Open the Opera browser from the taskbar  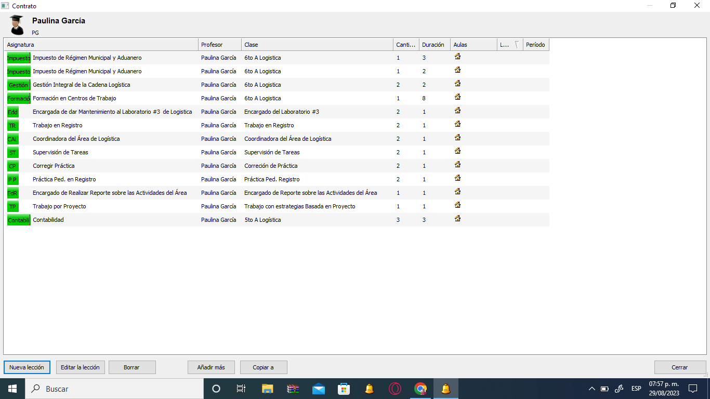[395, 389]
